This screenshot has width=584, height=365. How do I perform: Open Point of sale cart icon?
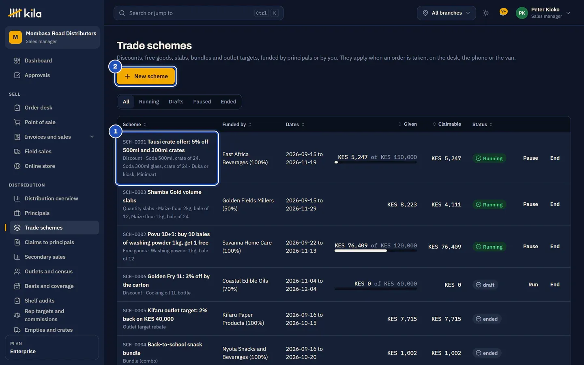[x=17, y=122]
